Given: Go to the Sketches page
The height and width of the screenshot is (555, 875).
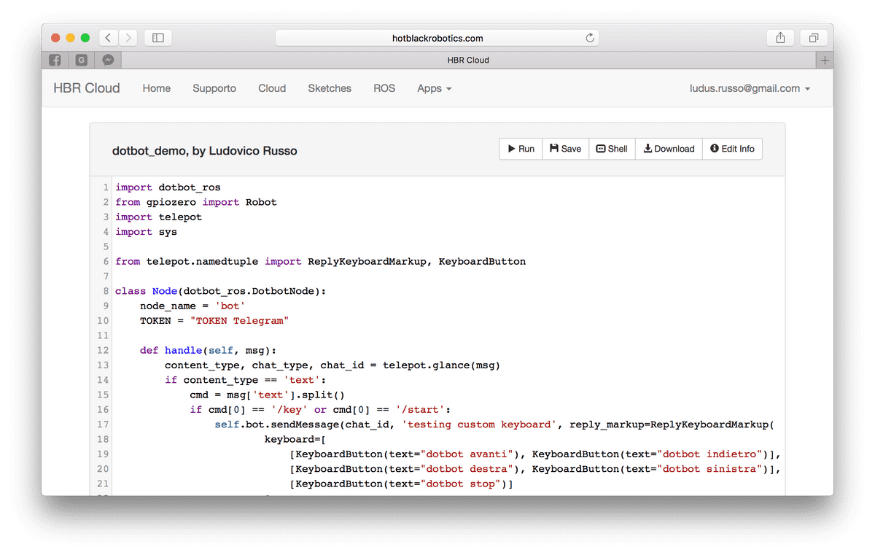Looking at the screenshot, I should click(330, 88).
